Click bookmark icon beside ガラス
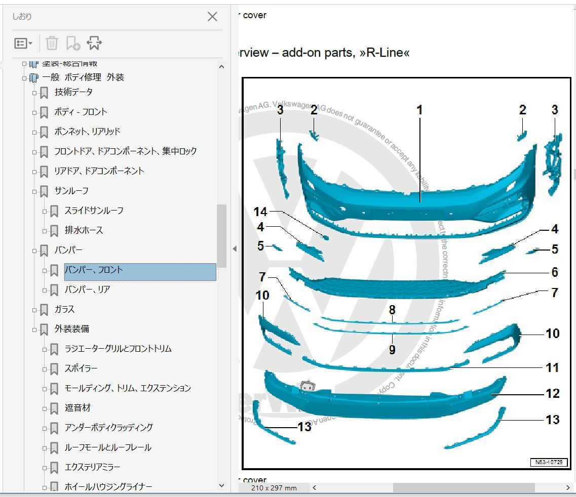Image resolution: width=576 pixels, height=497 pixels. (44, 310)
